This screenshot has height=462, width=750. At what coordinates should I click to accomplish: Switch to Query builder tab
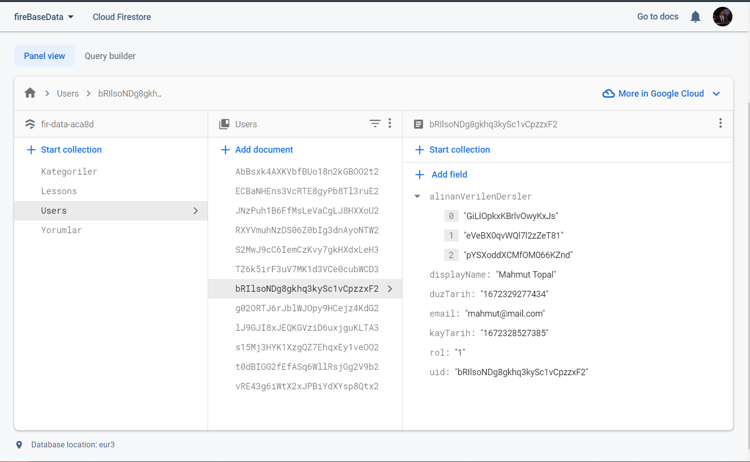click(110, 56)
